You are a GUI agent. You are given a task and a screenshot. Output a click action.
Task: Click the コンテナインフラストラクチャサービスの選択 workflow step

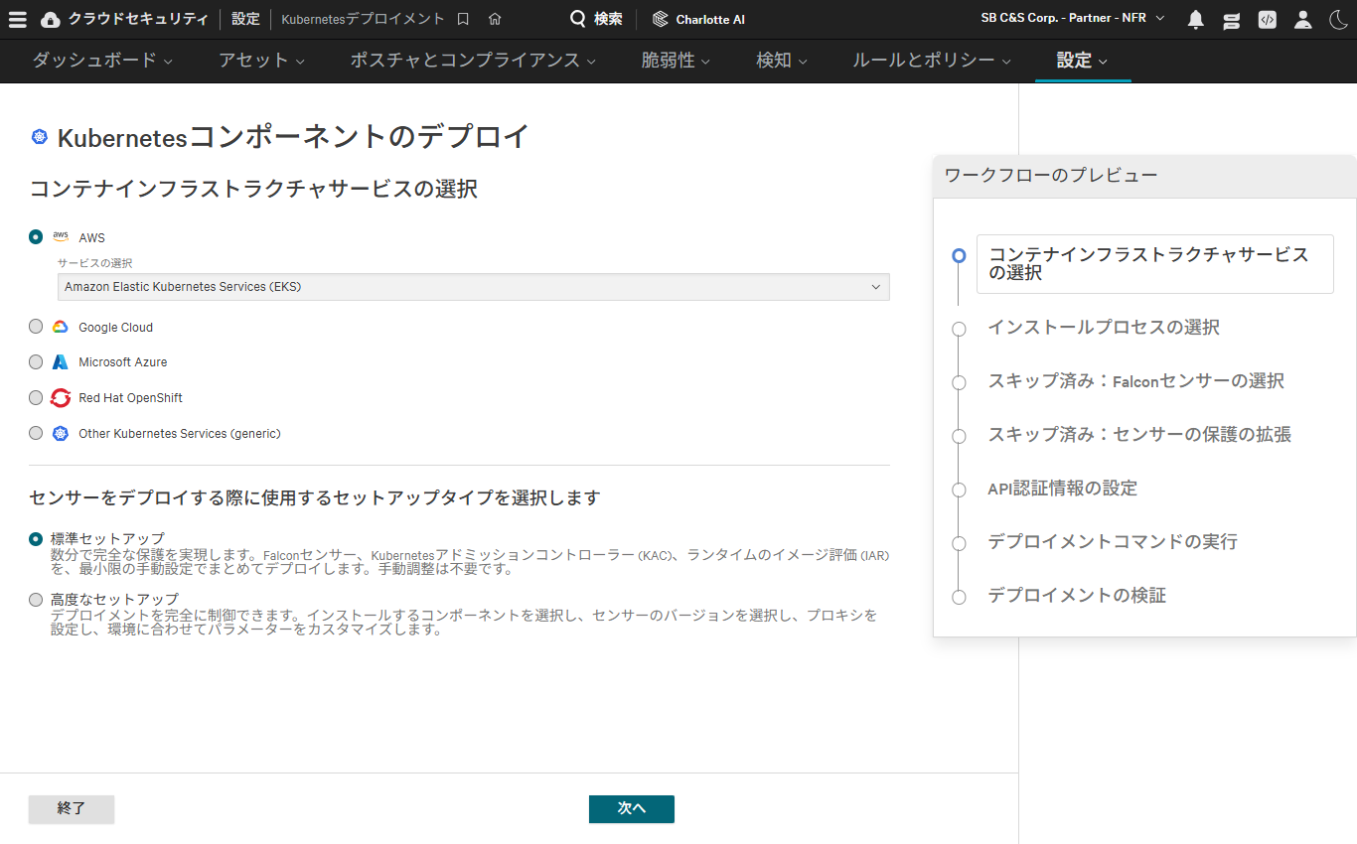[1154, 264]
